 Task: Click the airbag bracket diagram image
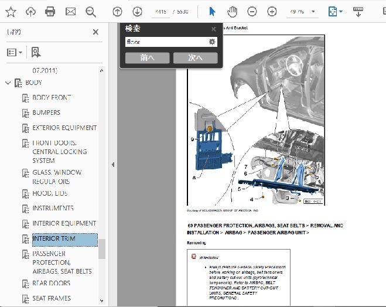coord(256,120)
